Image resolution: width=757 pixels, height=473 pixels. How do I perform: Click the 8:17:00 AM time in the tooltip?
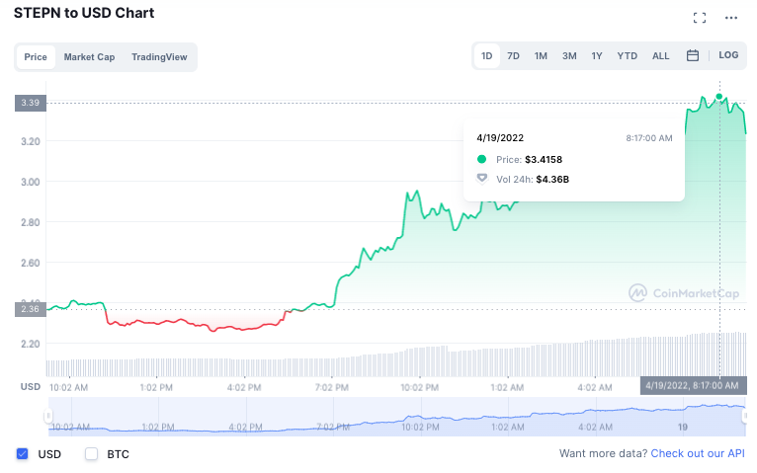[649, 138]
